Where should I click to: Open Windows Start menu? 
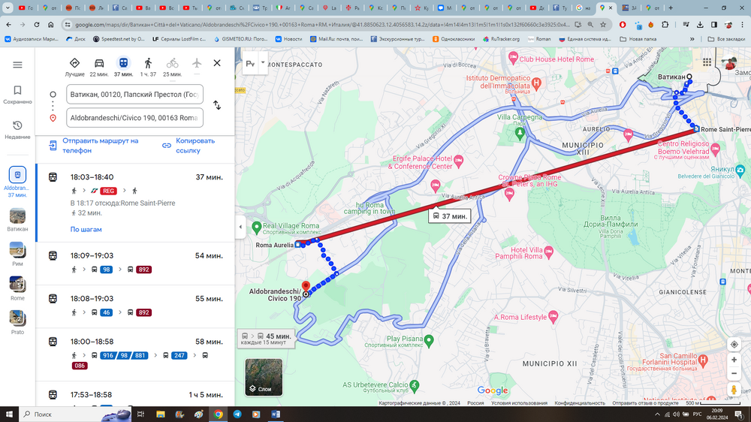9,414
